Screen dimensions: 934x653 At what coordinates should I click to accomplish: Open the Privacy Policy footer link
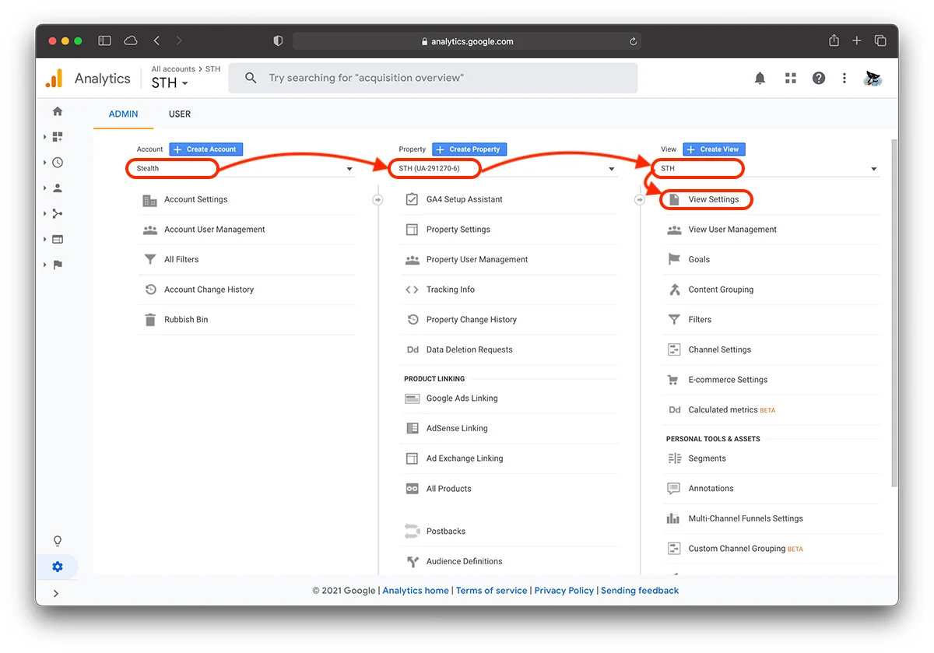(564, 591)
